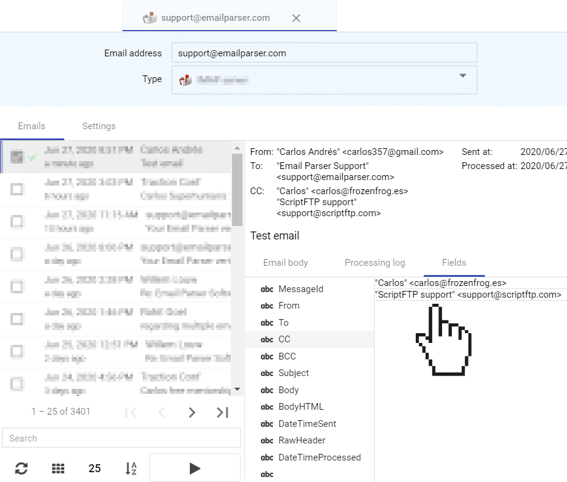Go to the previous page of emails

pyautogui.click(x=161, y=412)
